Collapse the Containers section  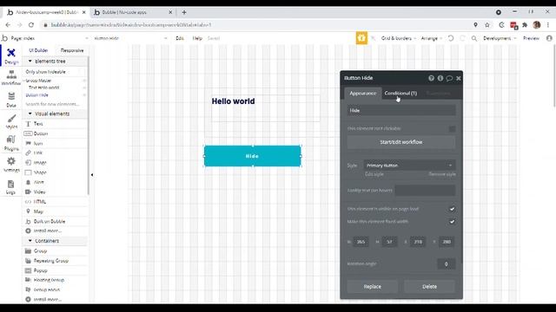pyautogui.click(x=30, y=241)
